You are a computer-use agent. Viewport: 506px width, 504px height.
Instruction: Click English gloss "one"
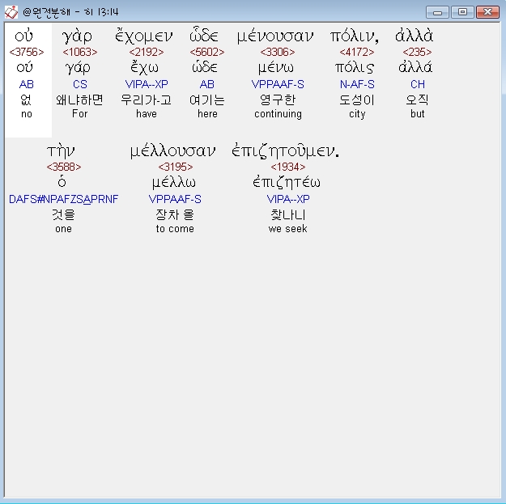[63, 229]
